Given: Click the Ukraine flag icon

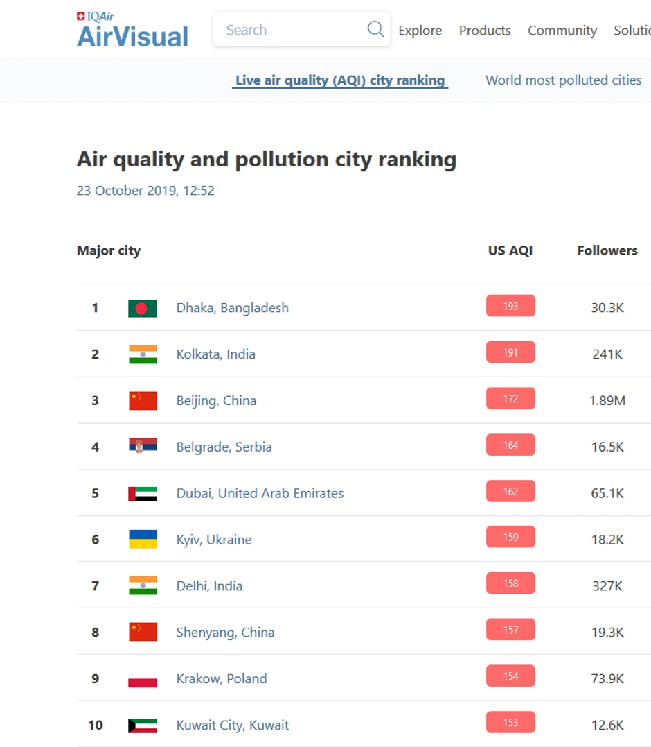Looking at the screenshot, I should coord(143,540).
